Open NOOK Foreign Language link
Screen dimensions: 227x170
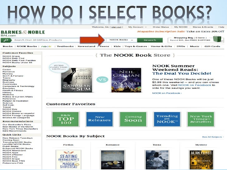tap(18, 116)
